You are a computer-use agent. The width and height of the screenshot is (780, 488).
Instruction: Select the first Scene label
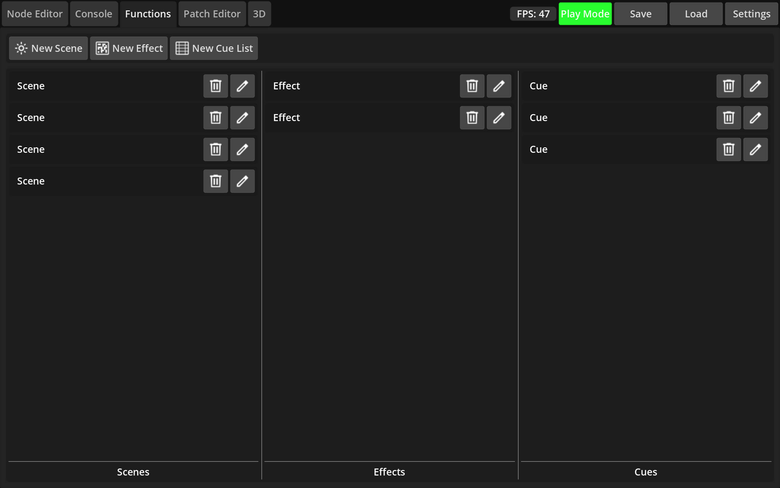(x=31, y=86)
